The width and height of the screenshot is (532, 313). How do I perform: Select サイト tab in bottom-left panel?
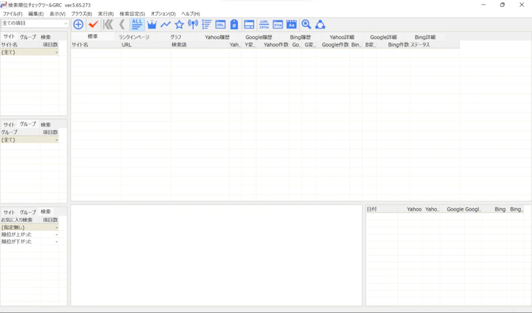click(9, 212)
